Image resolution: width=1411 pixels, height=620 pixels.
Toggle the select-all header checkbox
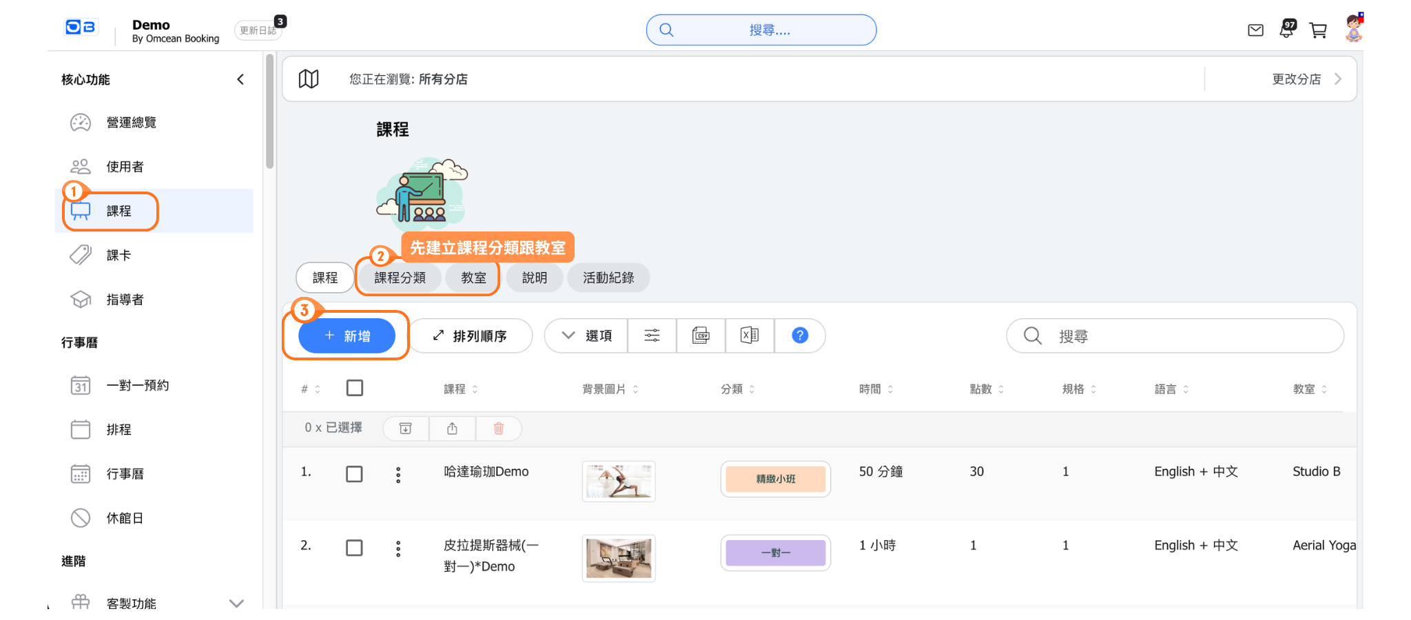[355, 389]
